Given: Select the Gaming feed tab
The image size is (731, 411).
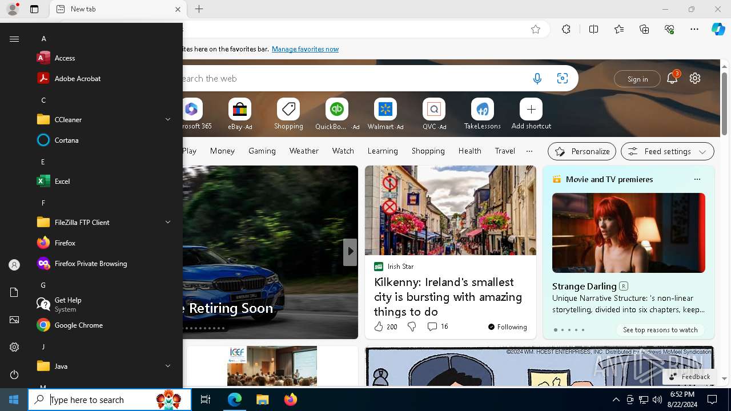Looking at the screenshot, I should (262, 151).
